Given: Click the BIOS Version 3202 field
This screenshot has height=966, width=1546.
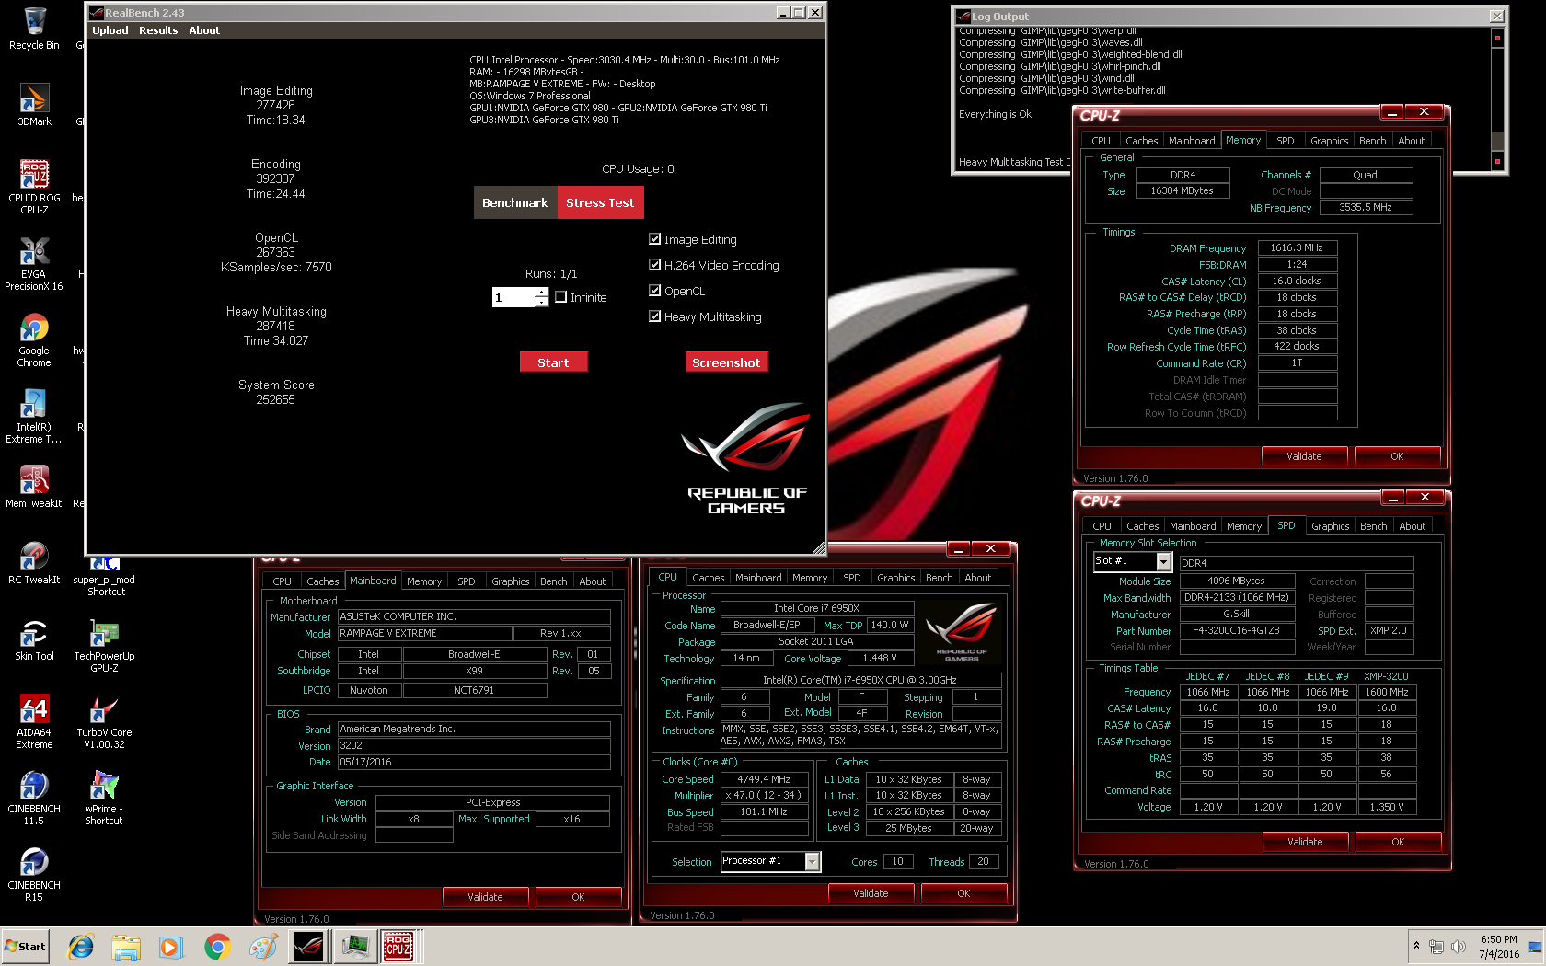Looking at the screenshot, I should tap(474, 746).
